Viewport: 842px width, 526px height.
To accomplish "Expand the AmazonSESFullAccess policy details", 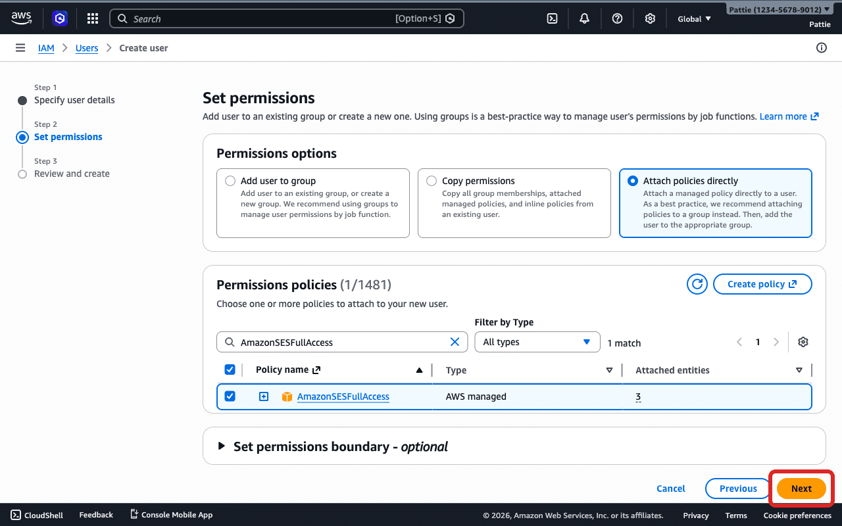I will coord(264,396).
